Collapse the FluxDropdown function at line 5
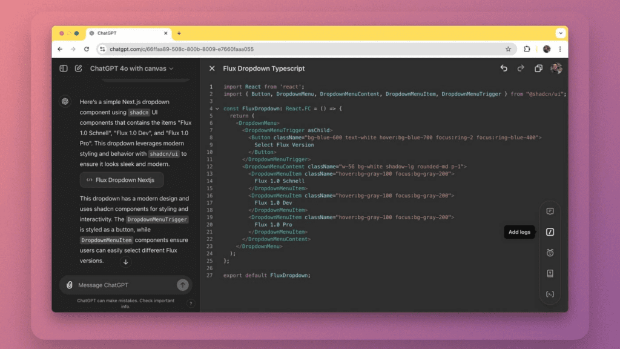This screenshot has width=620, height=349. [x=217, y=108]
